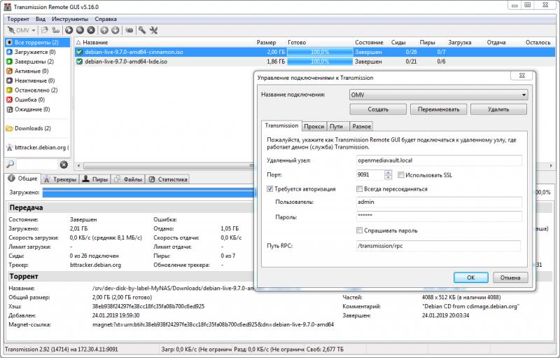Click the add torrent link icon
Viewport: 560px width, 358px height.
click(55, 30)
